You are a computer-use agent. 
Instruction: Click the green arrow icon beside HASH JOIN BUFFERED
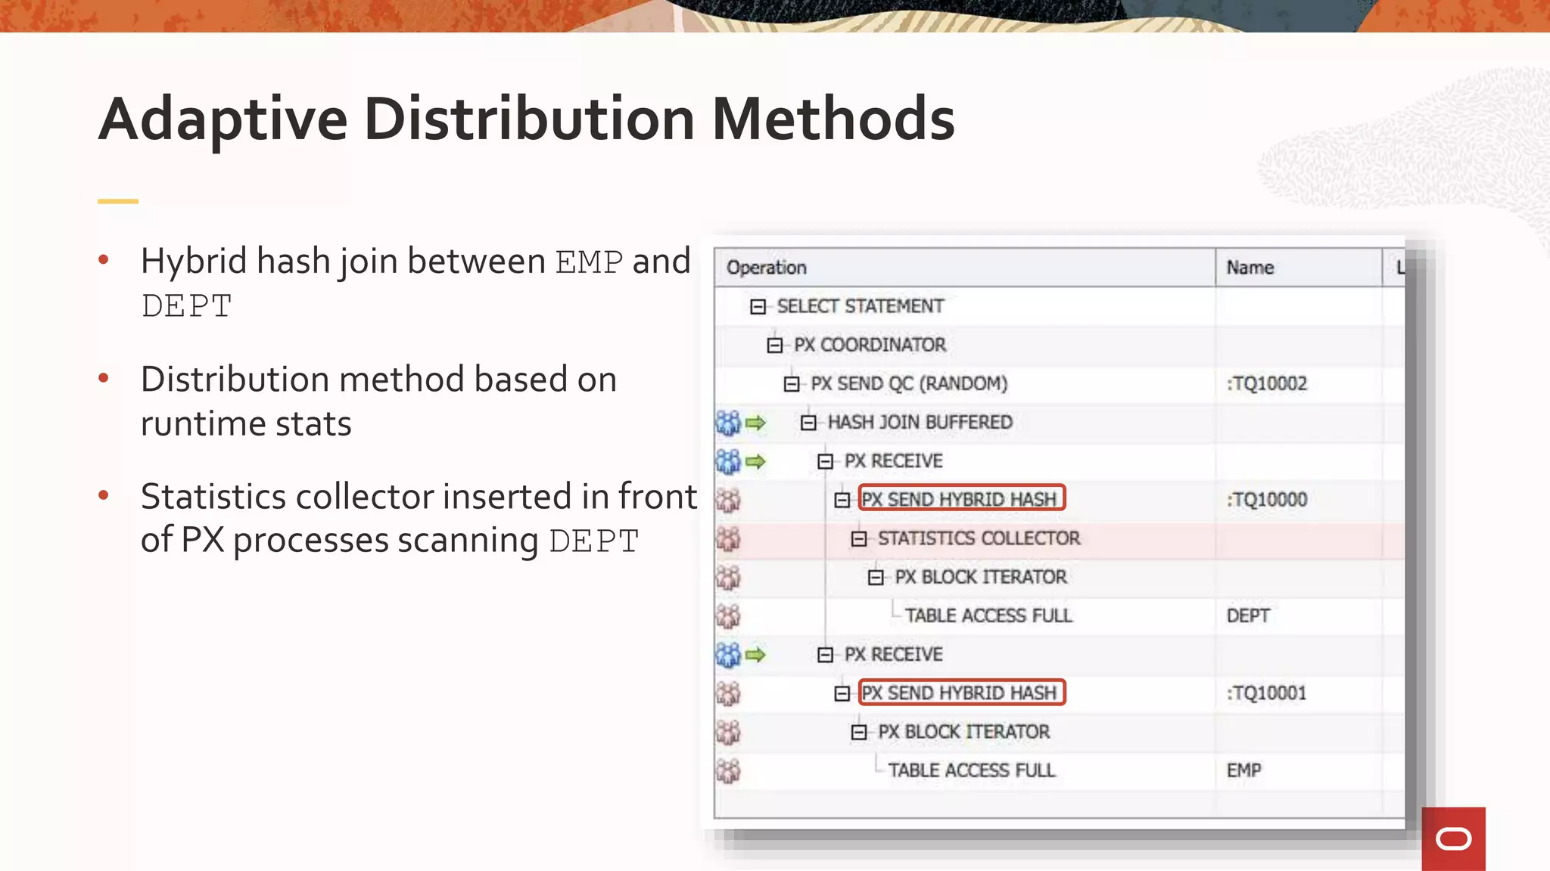coord(756,423)
